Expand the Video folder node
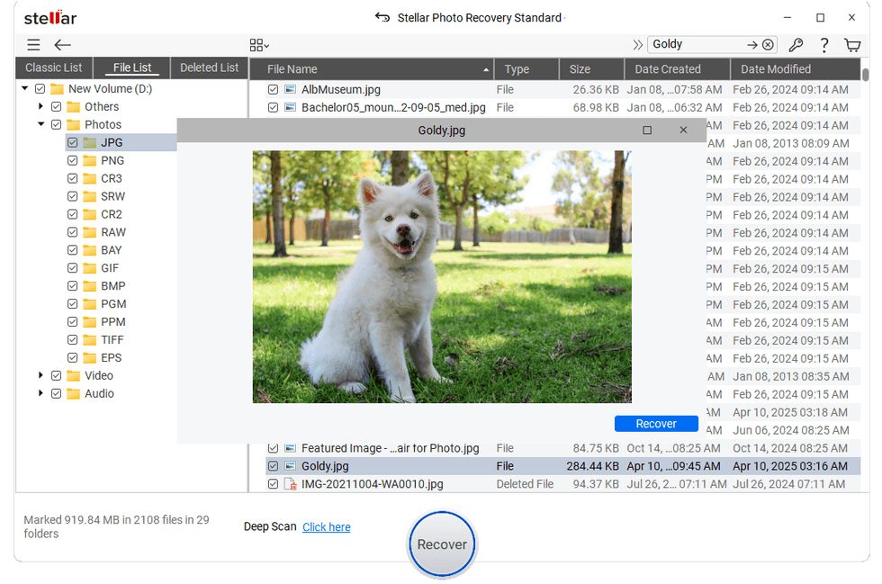This screenshot has width=882, height=584. tap(40, 375)
